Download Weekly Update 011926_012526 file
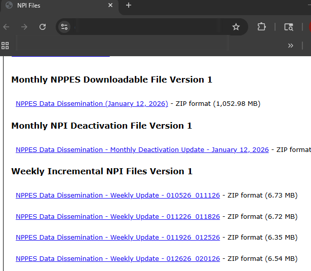The width and height of the screenshot is (311, 271). coord(118,238)
